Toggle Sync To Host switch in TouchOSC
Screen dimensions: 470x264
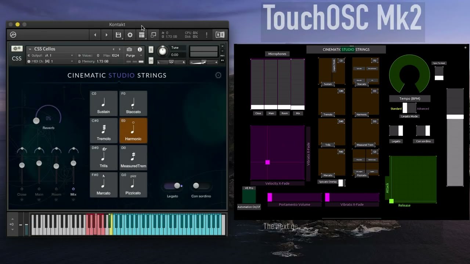(x=439, y=73)
